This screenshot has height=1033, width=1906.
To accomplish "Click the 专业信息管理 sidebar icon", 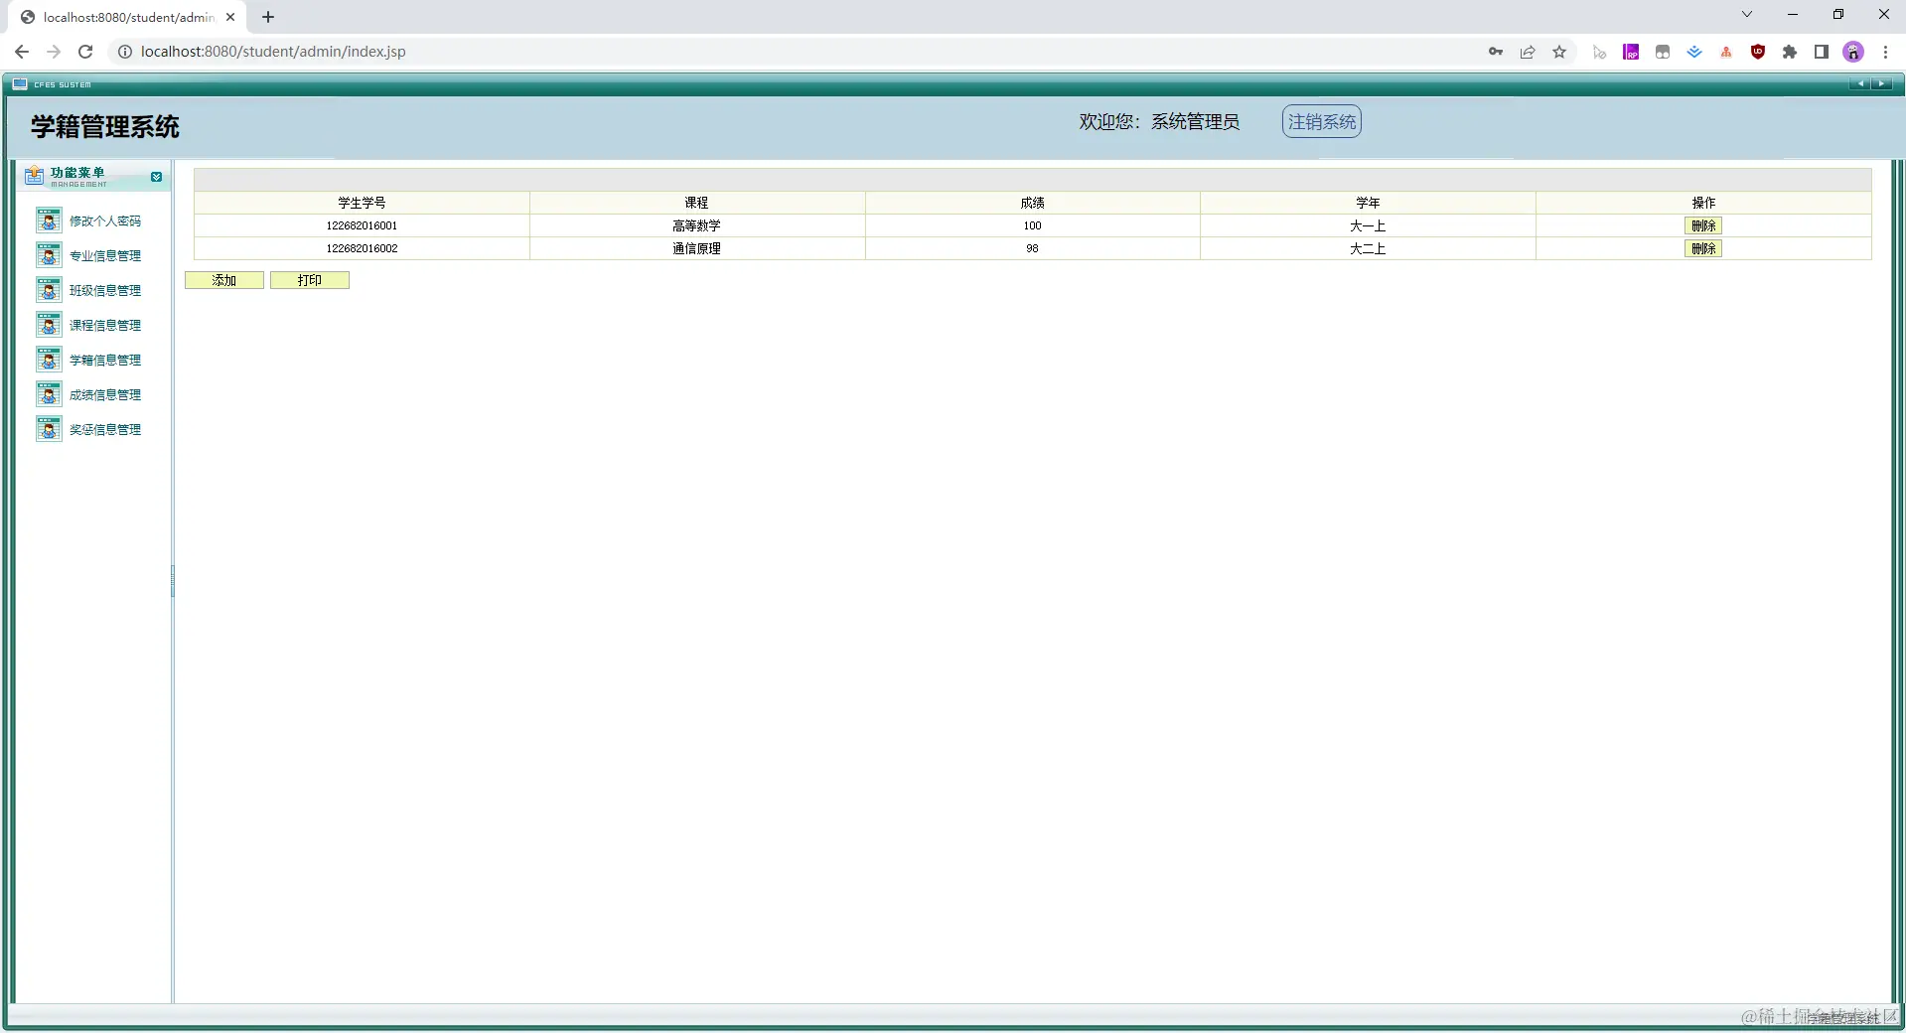I will [x=49, y=255].
